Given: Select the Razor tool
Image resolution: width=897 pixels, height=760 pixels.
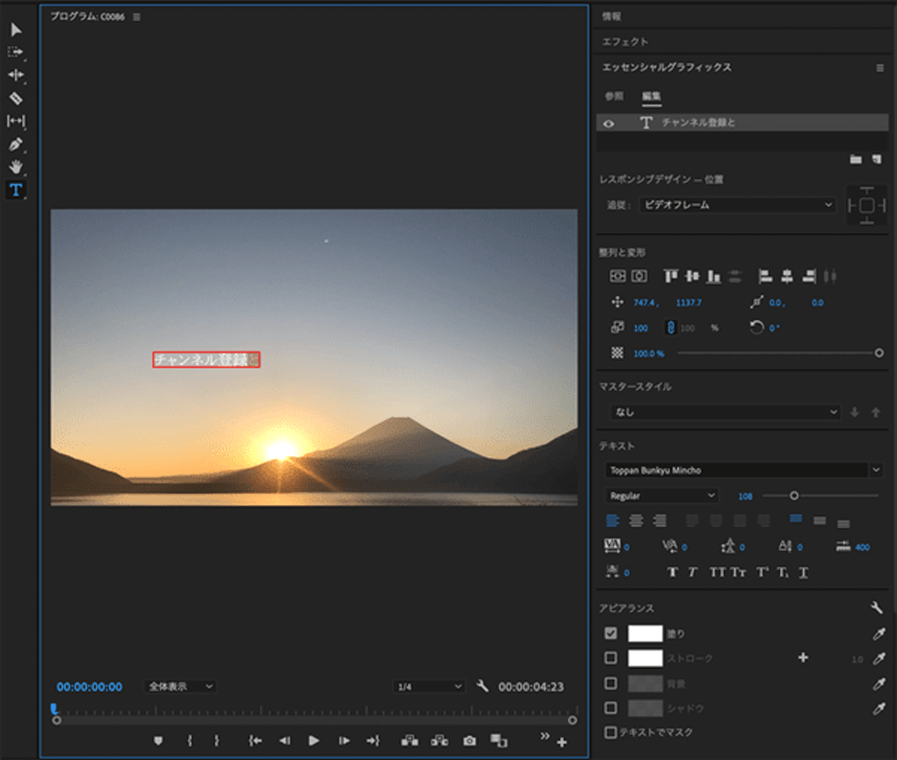Looking at the screenshot, I should coord(16,98).
